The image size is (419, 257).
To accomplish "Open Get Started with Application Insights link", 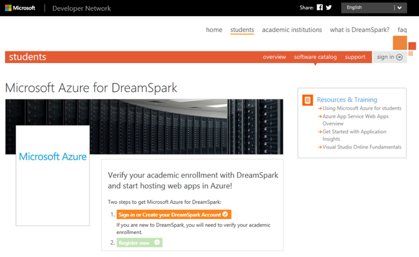I will (355, 135).
